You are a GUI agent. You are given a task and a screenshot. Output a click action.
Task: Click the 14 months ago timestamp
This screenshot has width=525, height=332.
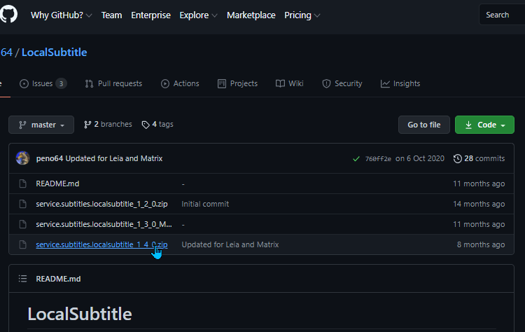(x=479, y=204)
